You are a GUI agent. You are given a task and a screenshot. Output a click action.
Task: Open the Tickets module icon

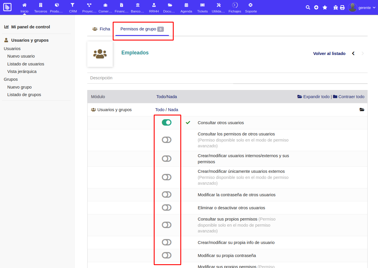pyautogui.click(x=202, y=5)
